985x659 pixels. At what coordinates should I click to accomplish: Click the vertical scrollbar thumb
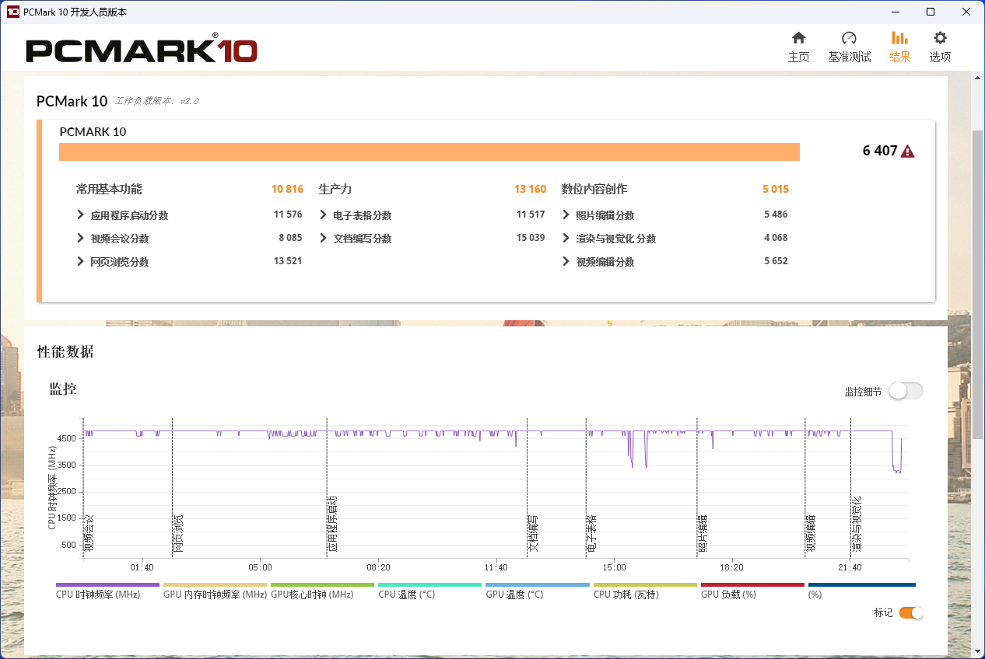(978, 284)
